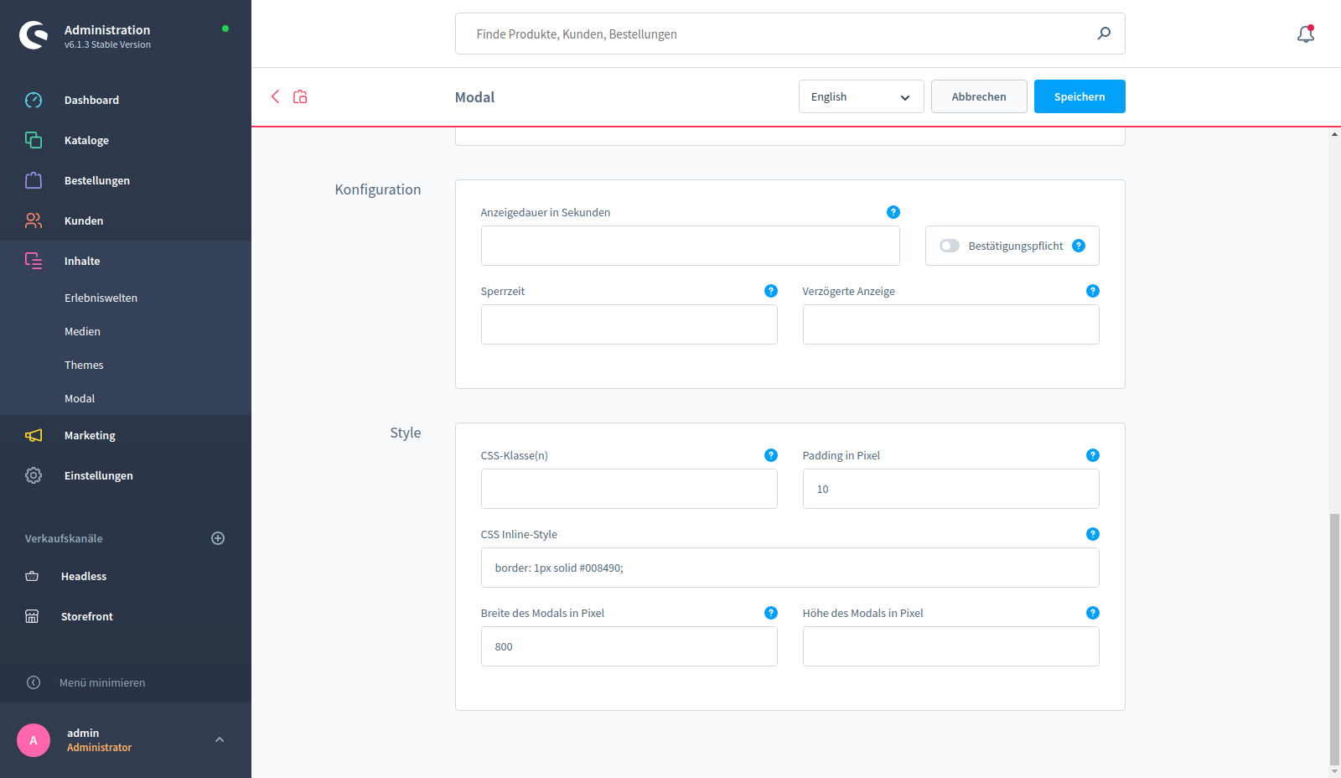Click the back arrow icon
This screenshot has width=1341, height=778.
click(x=275, y=96)
